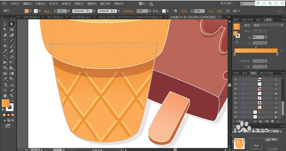Select the Pen tool
This screenshot has width=286, height=151.
pyautogui.click(x=5, y=35)
